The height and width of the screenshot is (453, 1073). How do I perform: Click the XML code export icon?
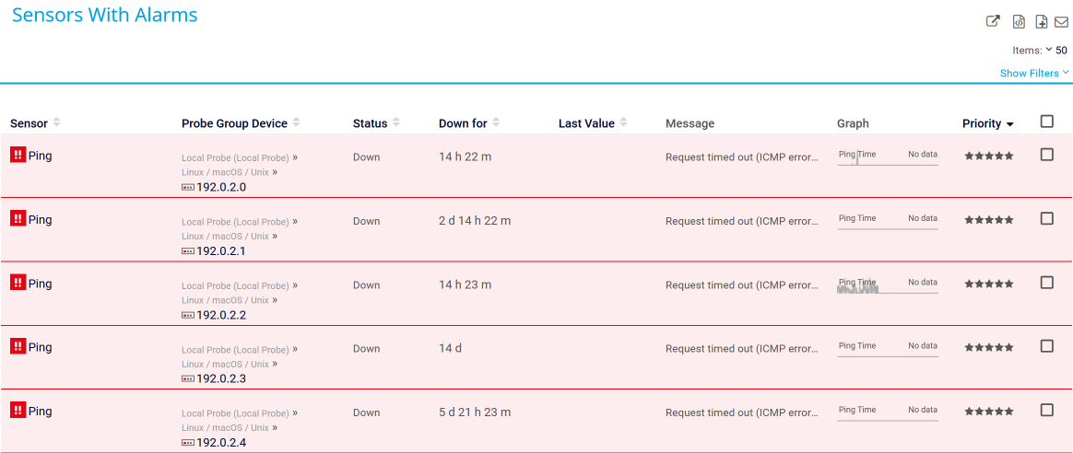1019,22
